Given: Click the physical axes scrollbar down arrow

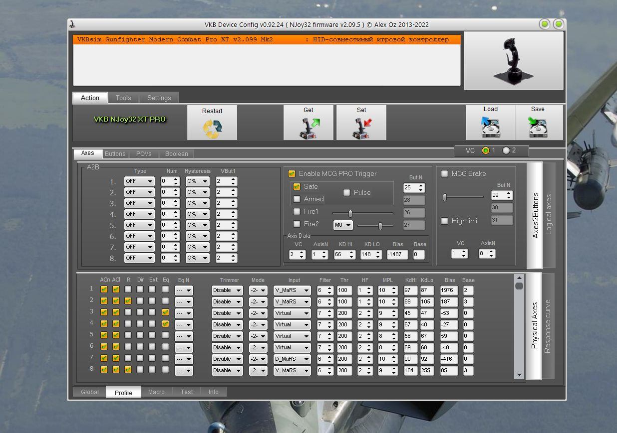Looking at the screenshot, I should pos(519,375).
